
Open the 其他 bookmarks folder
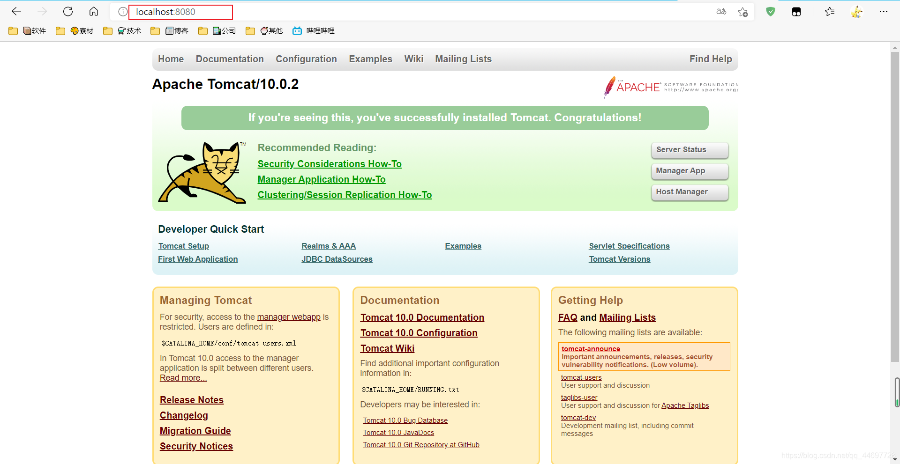click(264, 31)
